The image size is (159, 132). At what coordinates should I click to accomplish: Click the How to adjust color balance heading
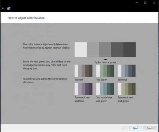26,18
